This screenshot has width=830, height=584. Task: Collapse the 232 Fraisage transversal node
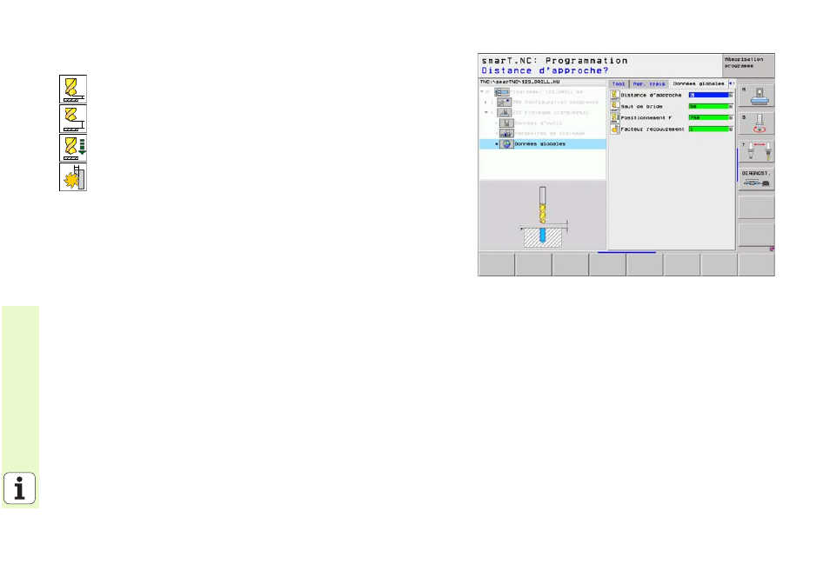pyautogui.click(x=486, y=113)
